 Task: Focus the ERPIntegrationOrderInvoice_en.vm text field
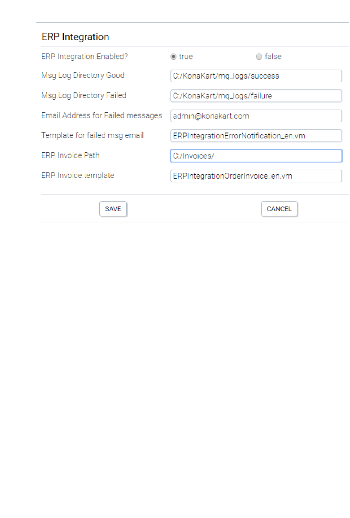[256, 176]
